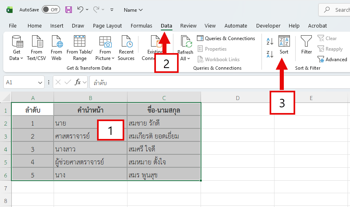Image resolution: width=350 pixels, height=207 pixels.
Task: Switch to the Home tab
Action: point(35,26)
